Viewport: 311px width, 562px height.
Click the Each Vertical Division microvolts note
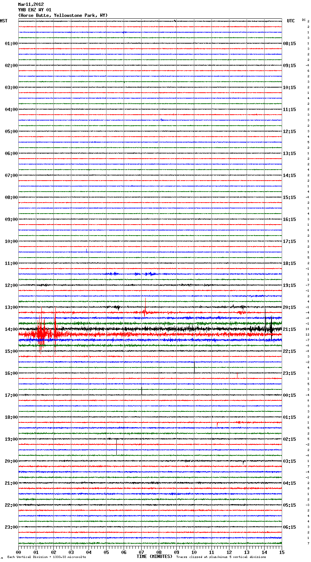(46, 557)
